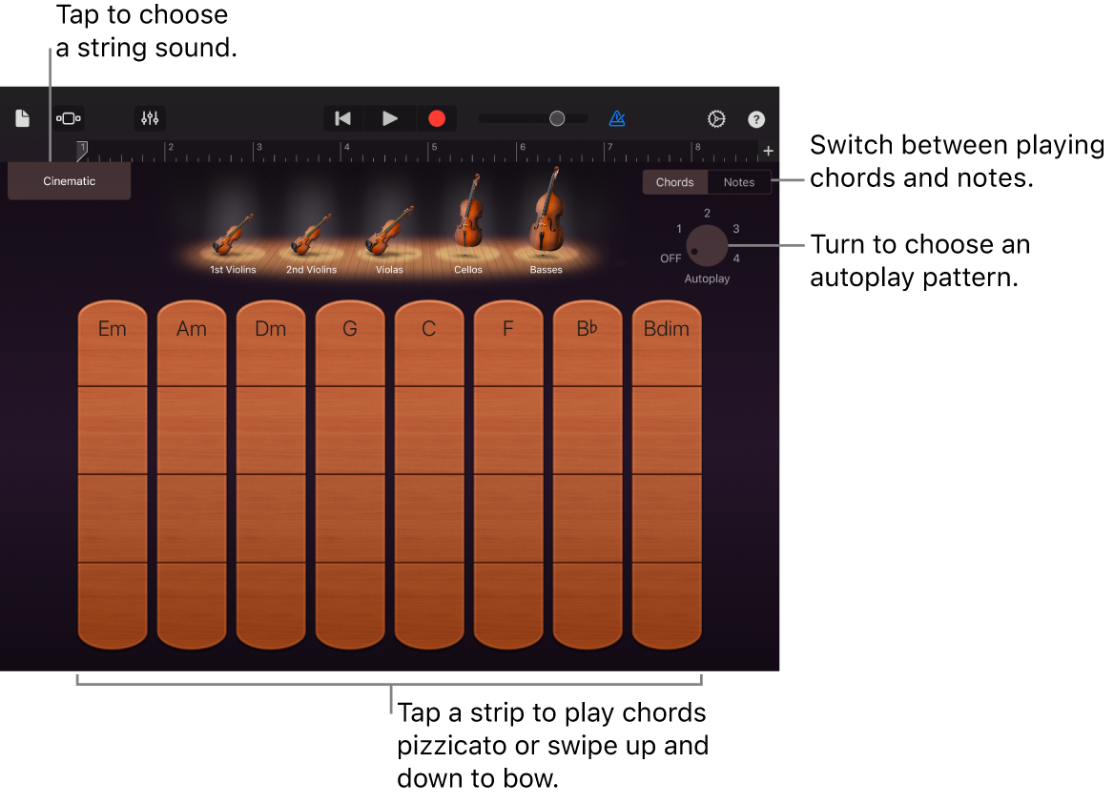The width and height of the screenshot is (1114, 804).
Task: Turn Autoplay off
Action: pyautogui.click(x=677, y=255)
